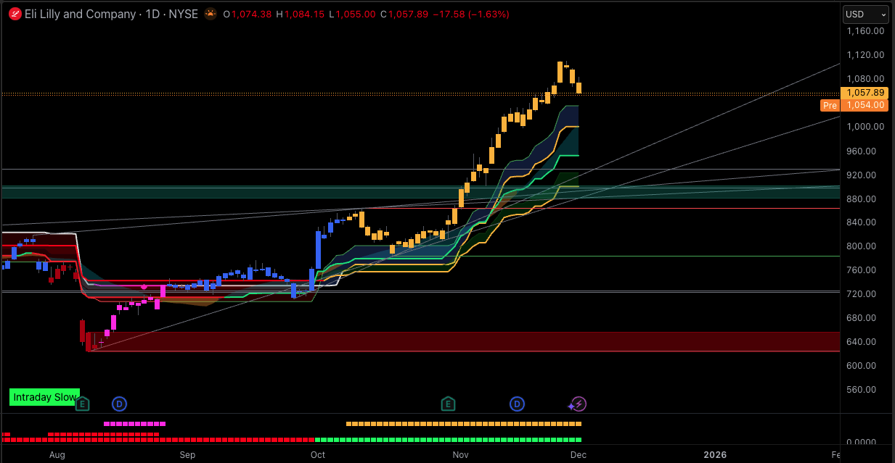Viewport: 895px width, 463px height.
Task: Select the Eli Lilly and Company symbol name
Action: click(80, 14)
